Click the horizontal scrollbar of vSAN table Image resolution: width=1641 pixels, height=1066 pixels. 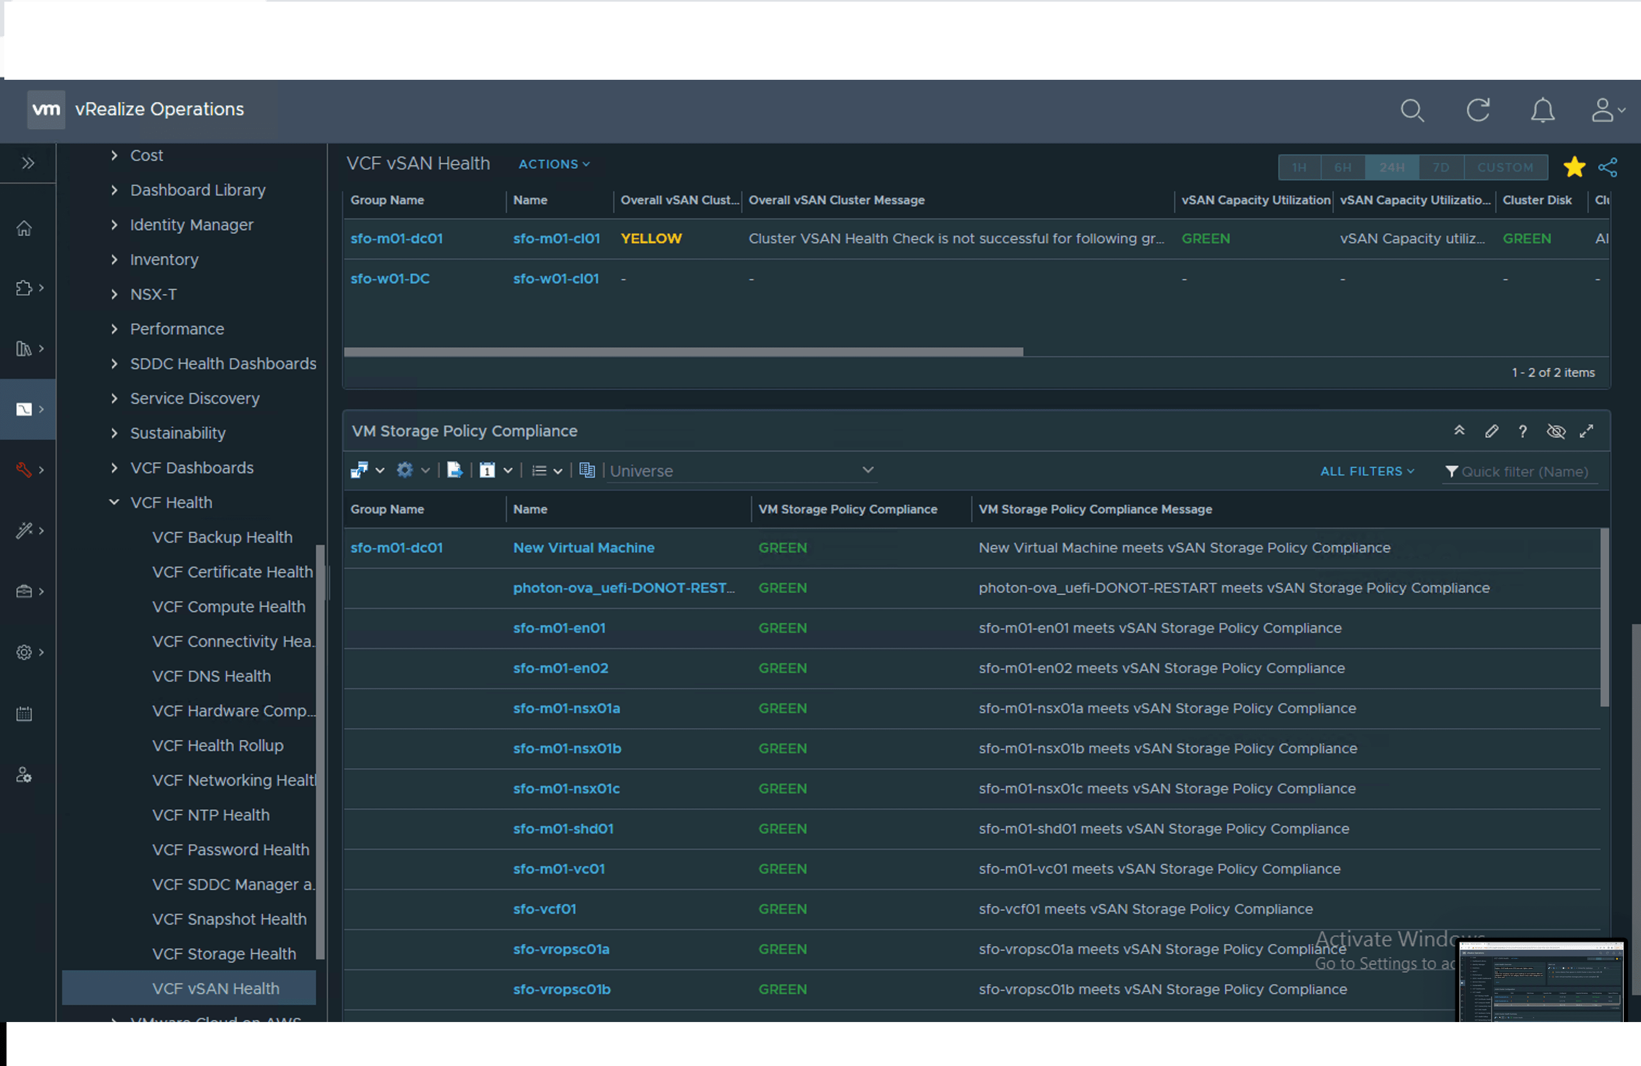[683, 352]
